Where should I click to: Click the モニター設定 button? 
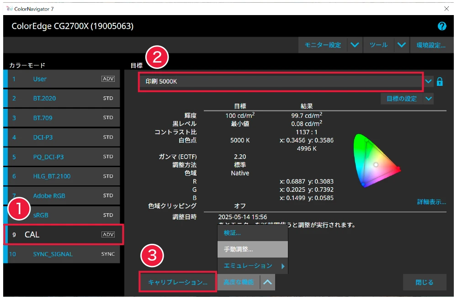323,45
